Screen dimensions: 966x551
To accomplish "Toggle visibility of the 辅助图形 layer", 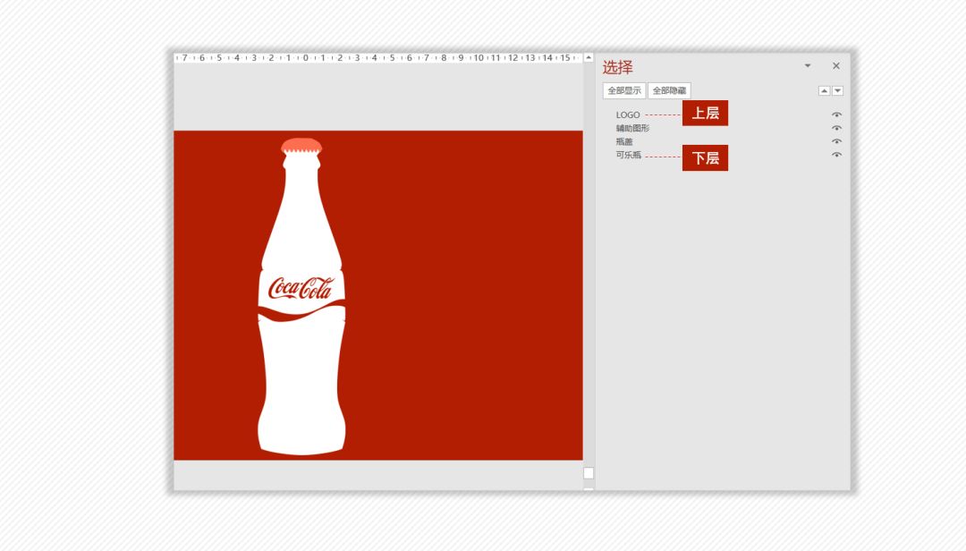I will pyautogui.click(x=836, y=128).
